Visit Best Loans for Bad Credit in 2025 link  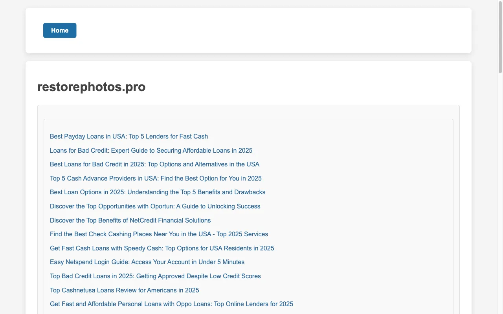tap(154, 164)
